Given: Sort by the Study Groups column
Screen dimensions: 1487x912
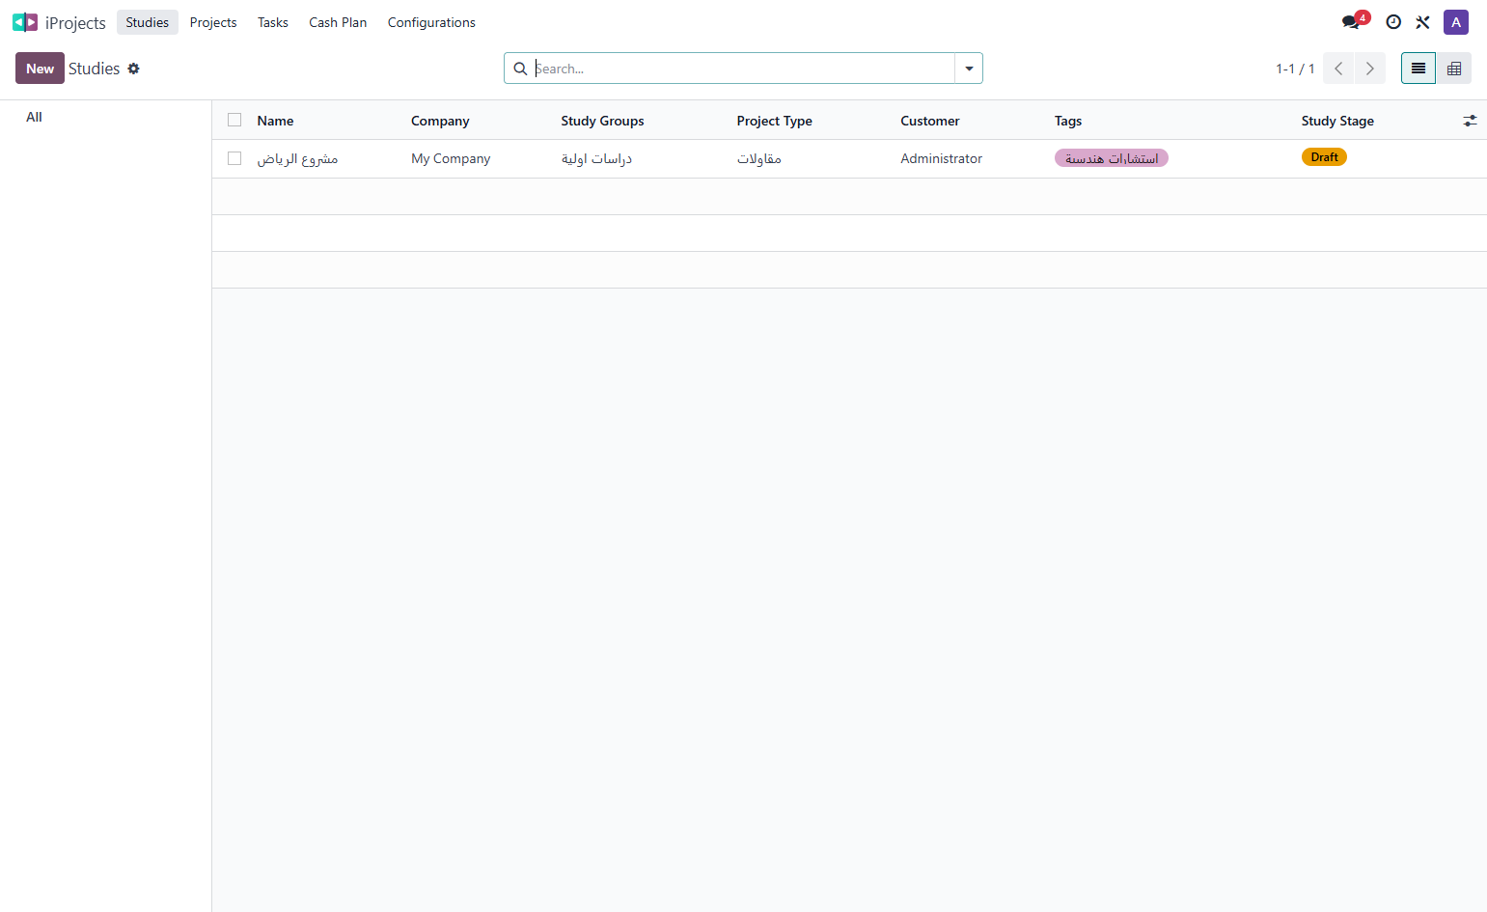Looking at the screenshot, I should pos(602,121).
